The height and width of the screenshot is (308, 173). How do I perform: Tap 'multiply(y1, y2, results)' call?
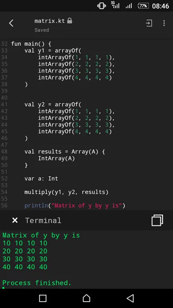[x=66, y=192]
